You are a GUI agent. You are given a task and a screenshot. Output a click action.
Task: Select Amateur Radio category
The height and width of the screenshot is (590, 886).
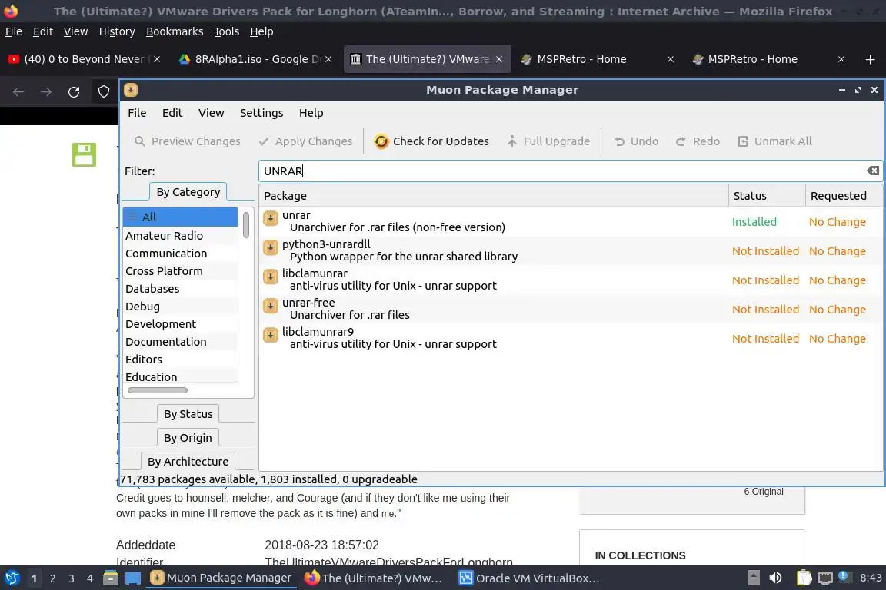tap(180, 235)
